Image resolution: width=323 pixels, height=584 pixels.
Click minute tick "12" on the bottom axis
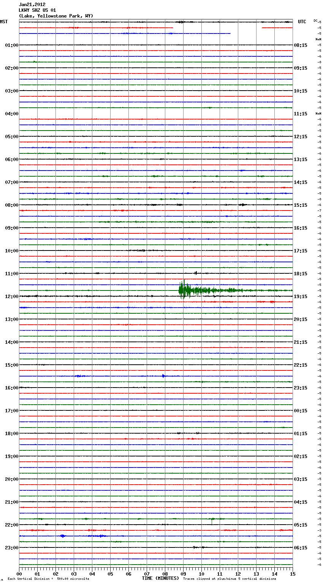tap(238, 574)
